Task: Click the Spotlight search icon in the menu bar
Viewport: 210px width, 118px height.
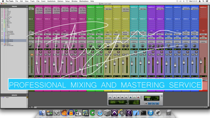Action: tap(203, 1)
